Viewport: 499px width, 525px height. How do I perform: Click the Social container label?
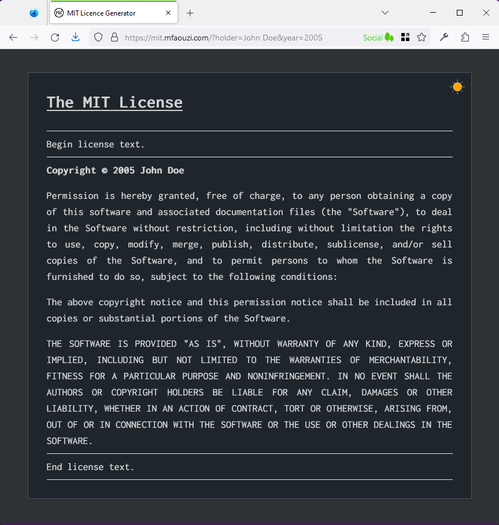[378, 38]
